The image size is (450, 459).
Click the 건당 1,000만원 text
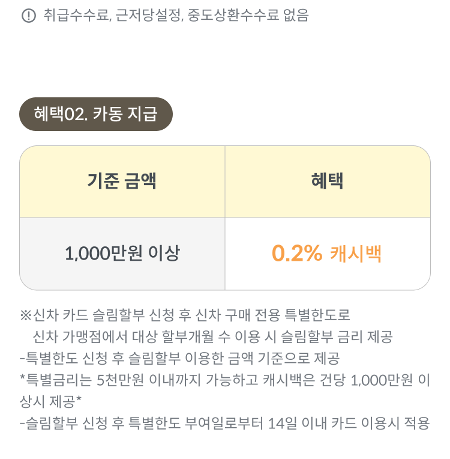point(367,380)
